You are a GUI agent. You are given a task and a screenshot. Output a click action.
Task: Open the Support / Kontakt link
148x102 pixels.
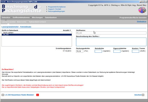[x=55, y=9]
